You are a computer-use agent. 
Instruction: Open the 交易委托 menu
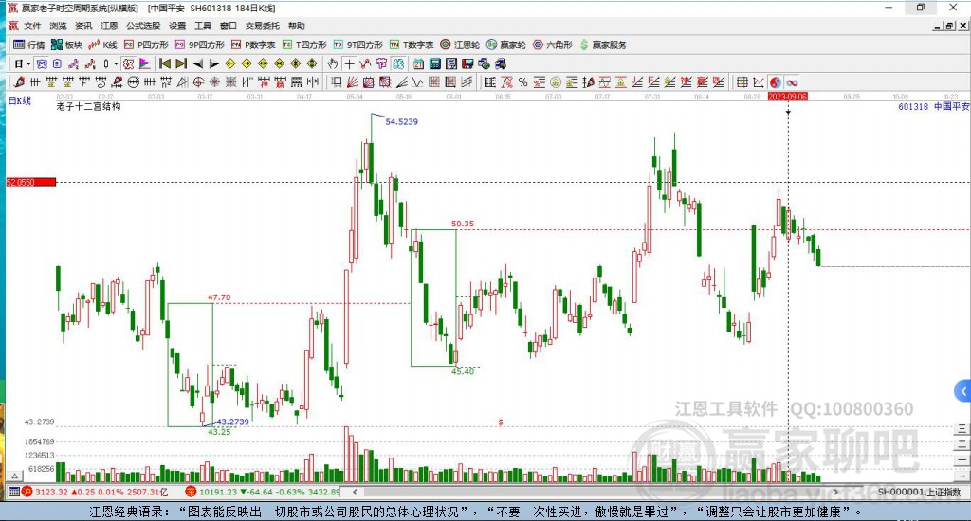(x=262, y=26)
